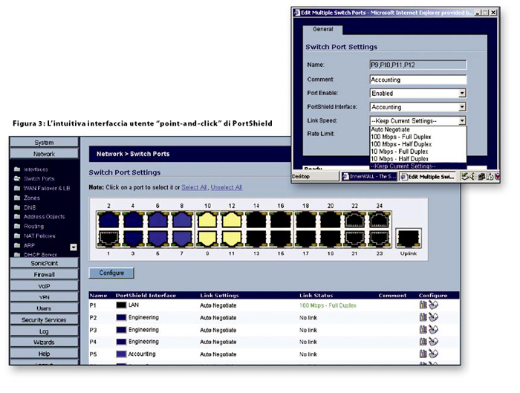Open the Security Services menu section
The image size is (520, 393).
point(44,320)
